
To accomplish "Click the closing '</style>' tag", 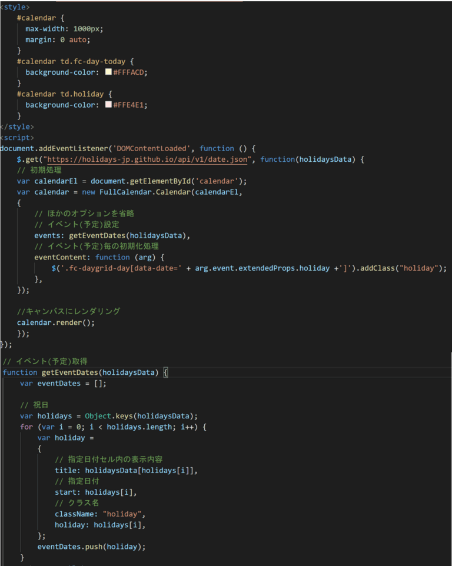I will coord(17,126).
